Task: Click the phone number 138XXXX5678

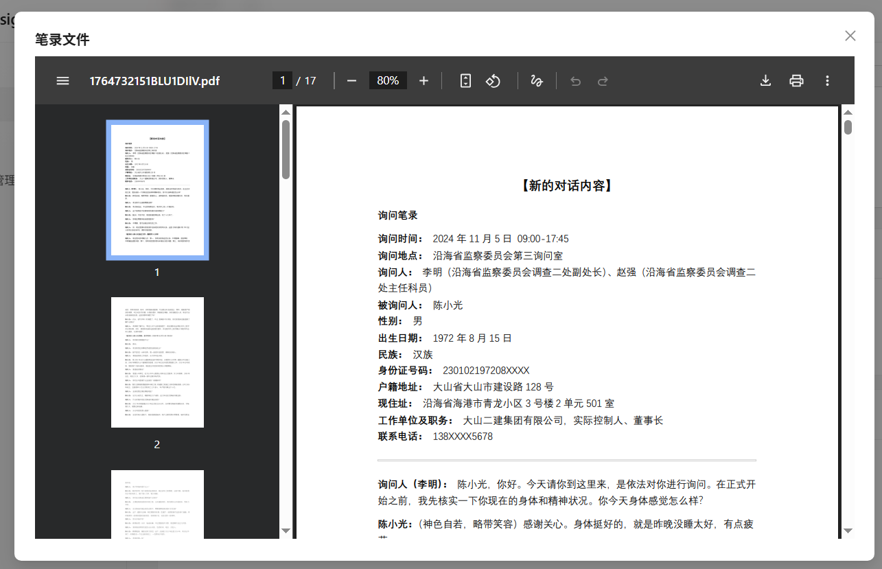Action: (463, 437)
